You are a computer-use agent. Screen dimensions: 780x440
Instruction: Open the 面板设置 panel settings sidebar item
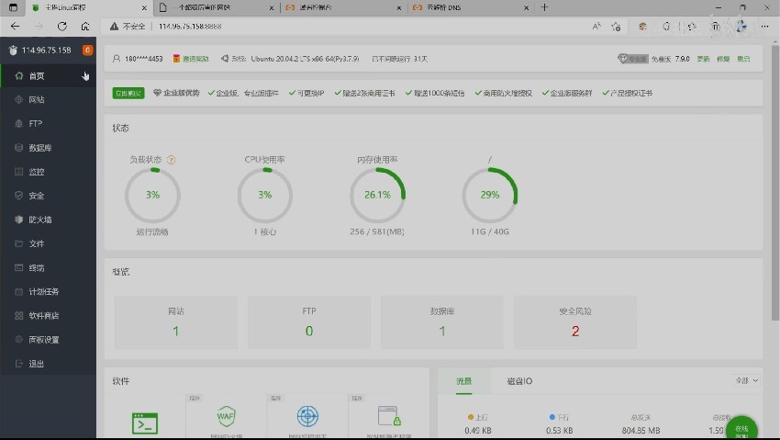pyautogui.click(x=49, y=340)
